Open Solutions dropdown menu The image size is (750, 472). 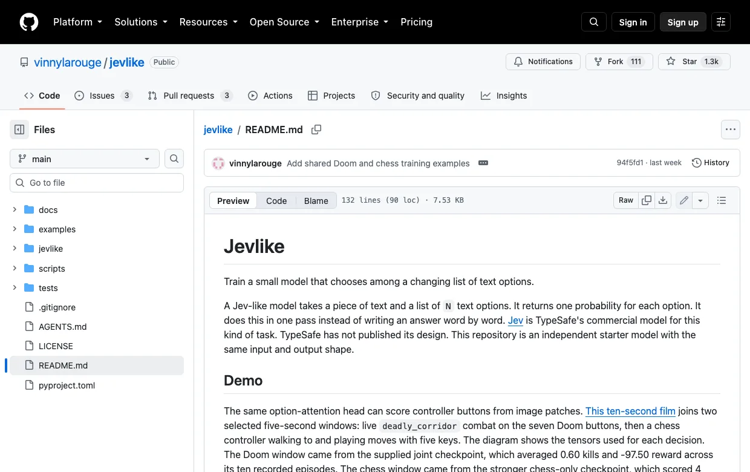(140, 22)
